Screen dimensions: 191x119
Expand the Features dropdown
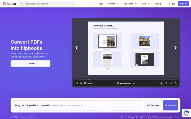(113, 4)
